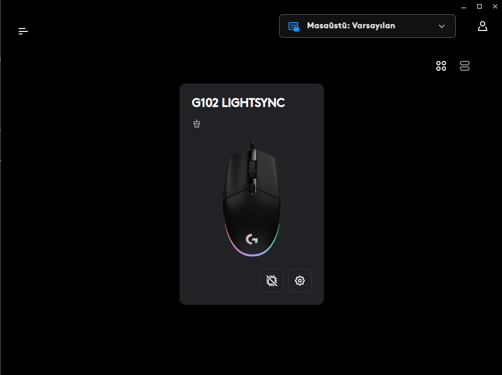Click the G logo on the mouse

(252, 239)
